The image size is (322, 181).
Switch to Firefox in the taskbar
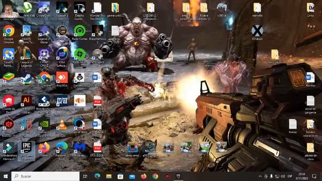pyautogui.click(x=144, y=176)
